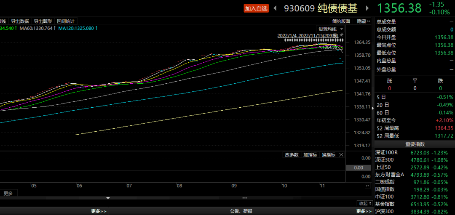Click the down triangle on bottom divider

coord(108,198)
